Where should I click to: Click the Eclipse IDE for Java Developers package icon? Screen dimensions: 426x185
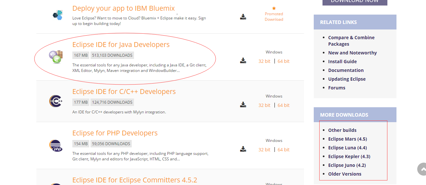pos(55,57)
